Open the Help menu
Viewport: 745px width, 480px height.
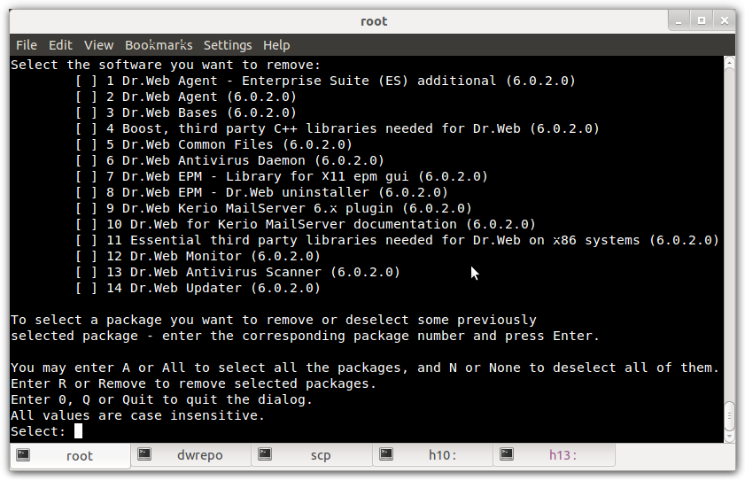(276, 45)
